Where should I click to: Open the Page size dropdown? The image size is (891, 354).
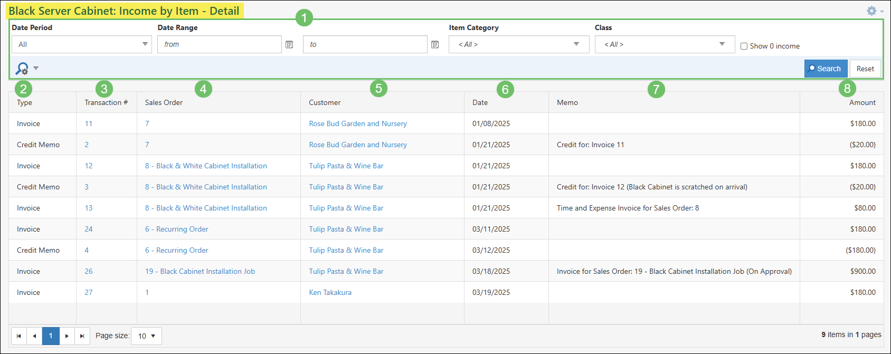coord(146,336)
